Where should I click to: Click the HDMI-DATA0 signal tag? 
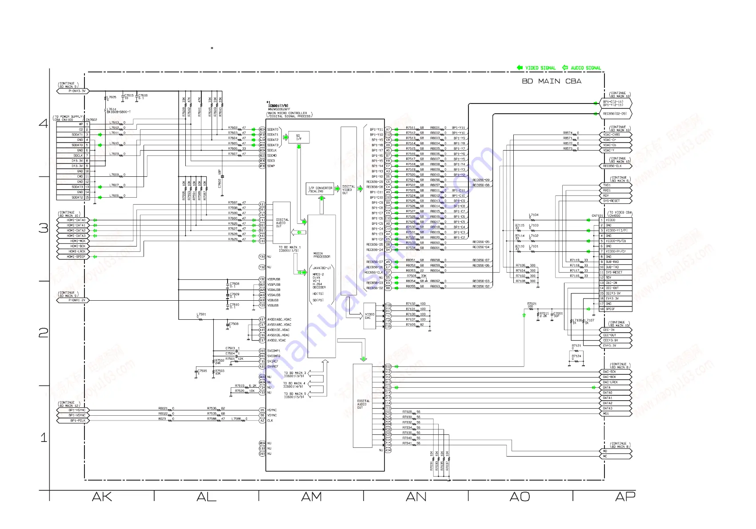(x=73, y=220)
